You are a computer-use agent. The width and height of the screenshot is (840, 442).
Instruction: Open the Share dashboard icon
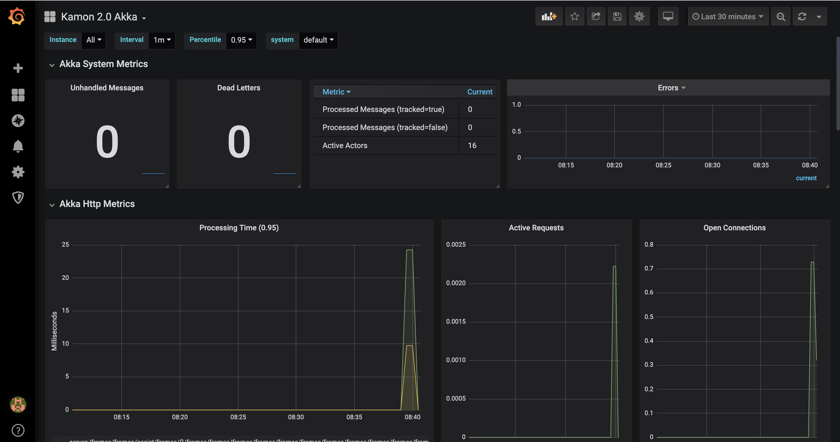coord(596,17)
